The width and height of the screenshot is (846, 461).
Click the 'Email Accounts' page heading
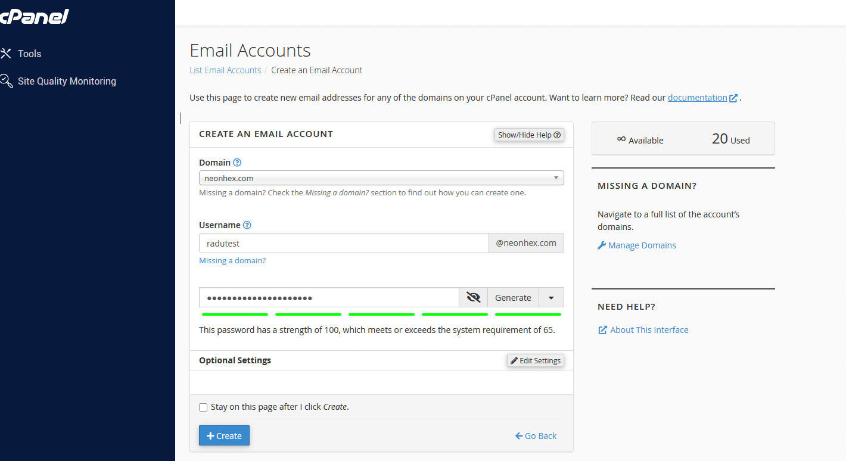250,50
